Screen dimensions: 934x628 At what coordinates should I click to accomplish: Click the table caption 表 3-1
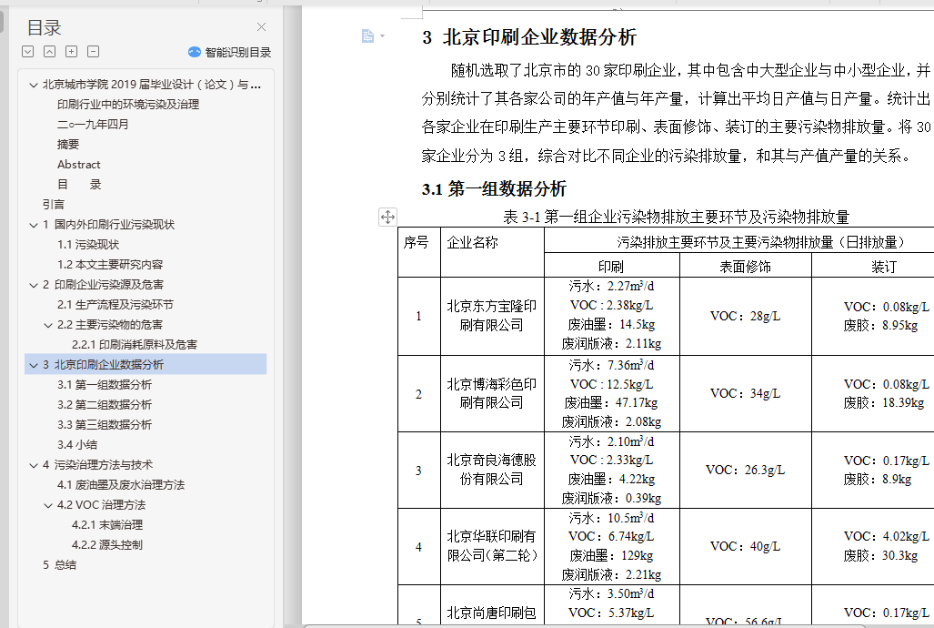pos(676,218)
